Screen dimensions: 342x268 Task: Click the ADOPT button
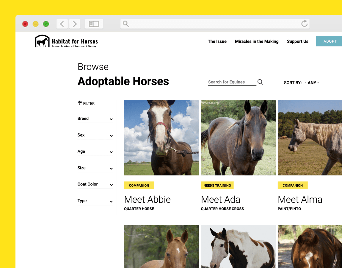(x=329, y=41)
